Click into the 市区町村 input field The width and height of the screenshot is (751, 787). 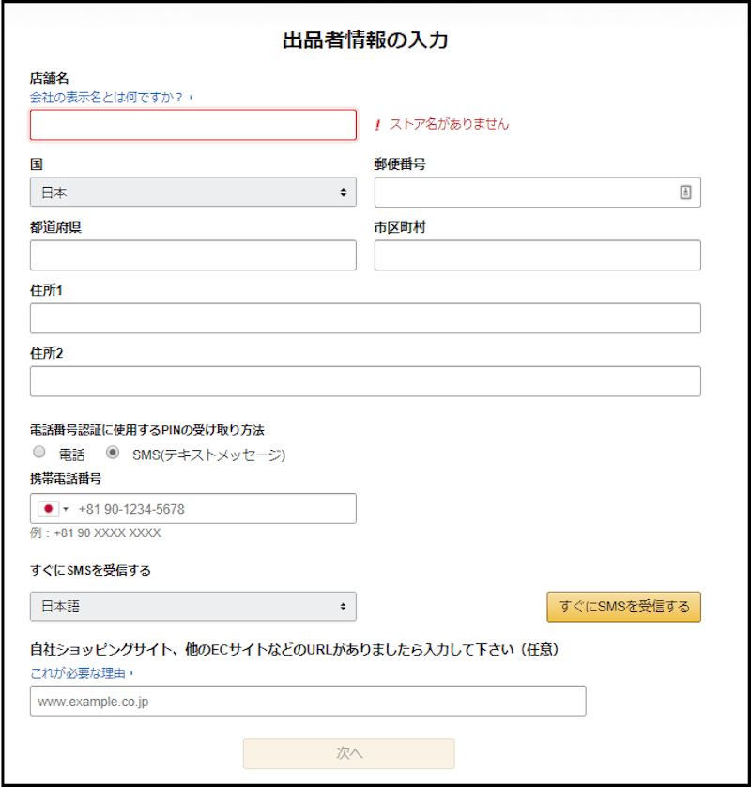point(537,255)
